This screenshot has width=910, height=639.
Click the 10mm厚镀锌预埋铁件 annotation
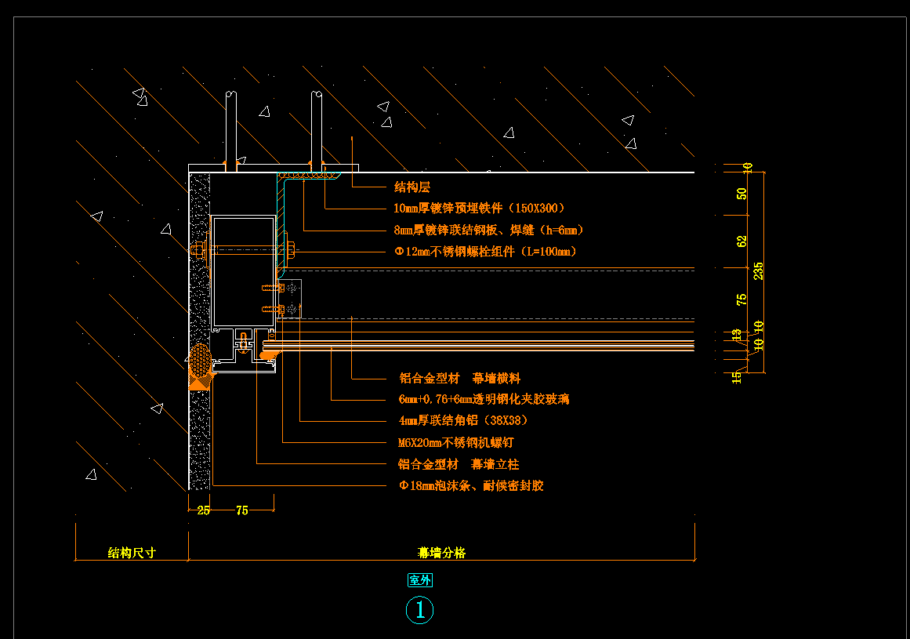(479, 209)
